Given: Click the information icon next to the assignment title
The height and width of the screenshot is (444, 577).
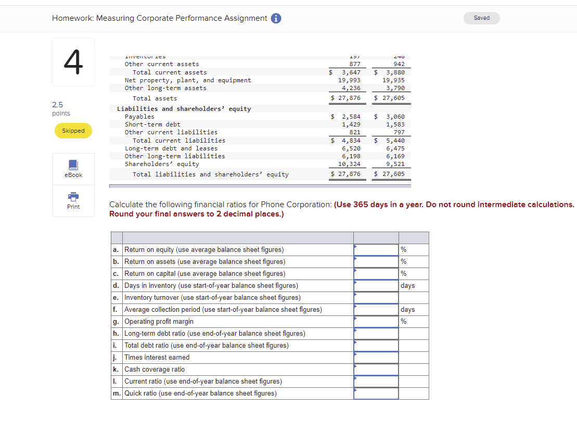Looking at the screenshot, I should (x=276, y=18).
